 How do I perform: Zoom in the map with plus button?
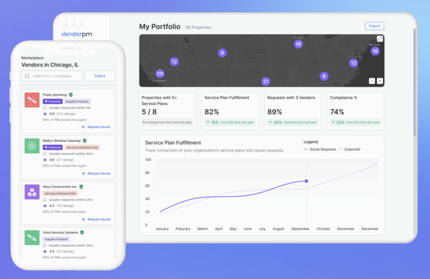pyautogui.click(x=380, y=81)
